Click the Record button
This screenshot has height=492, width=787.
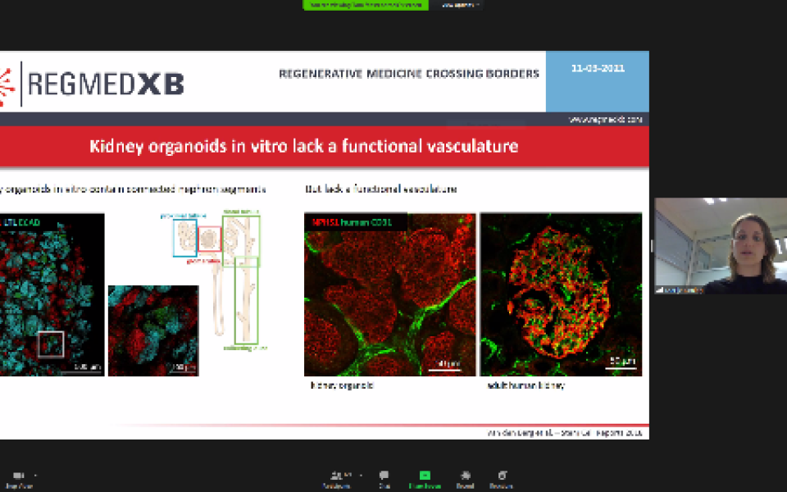click(465, 476)
